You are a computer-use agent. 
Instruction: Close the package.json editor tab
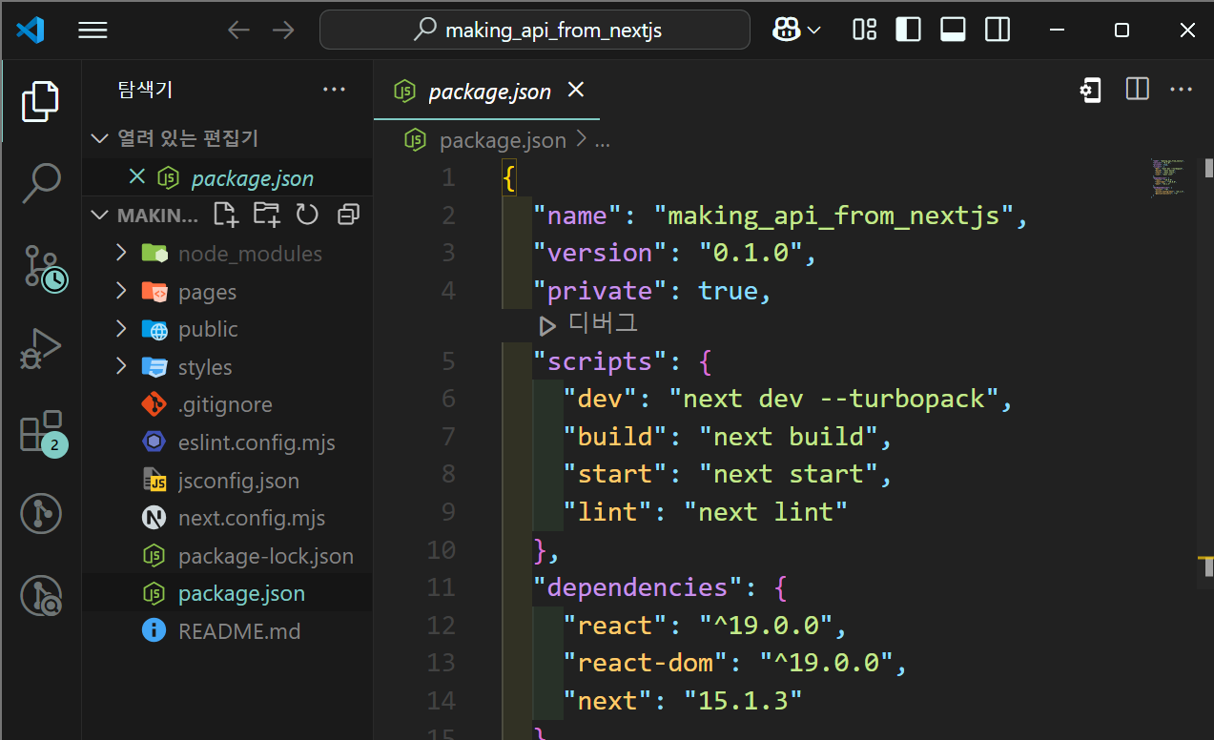[575, 90]
